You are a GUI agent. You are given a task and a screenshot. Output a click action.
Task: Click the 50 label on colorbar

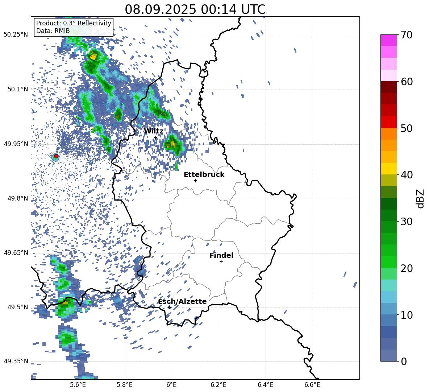(x=406, y=128)
